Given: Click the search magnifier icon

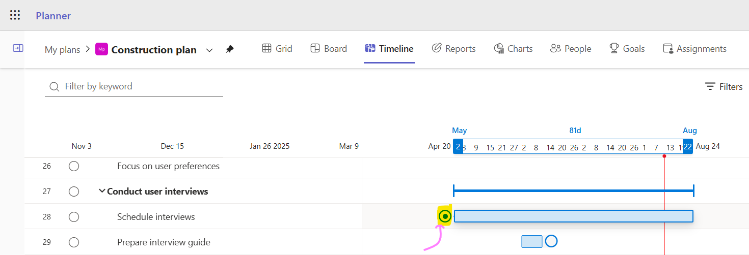Looking at the screenshot, I should coord(54,87).
